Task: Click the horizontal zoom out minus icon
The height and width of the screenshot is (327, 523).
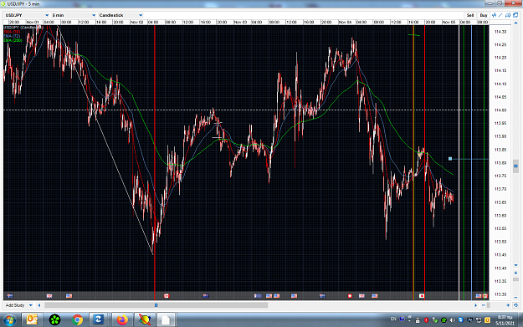Action: (x=484, y=305)
